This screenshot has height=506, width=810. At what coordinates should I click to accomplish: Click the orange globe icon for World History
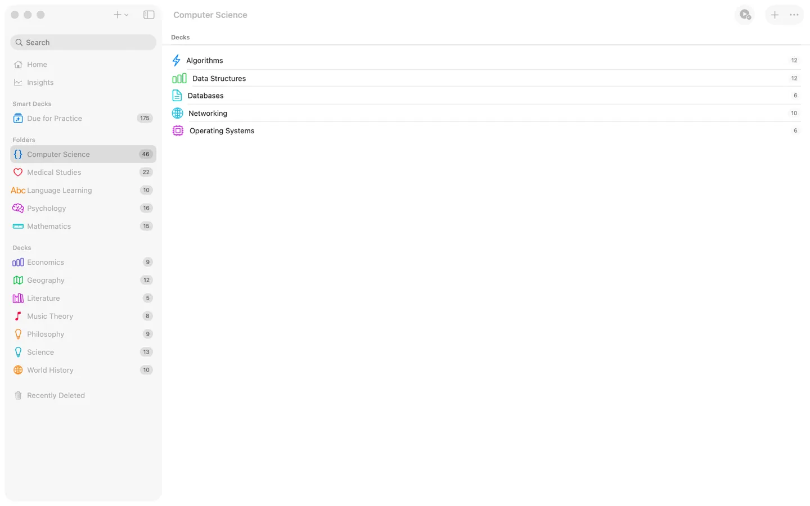pos(18,370)
